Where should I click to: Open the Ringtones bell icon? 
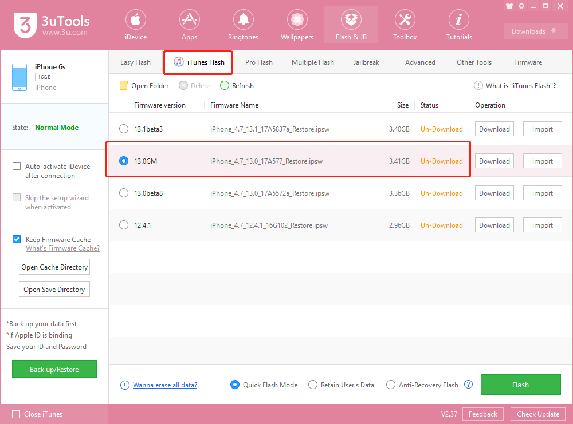(244, 19)
